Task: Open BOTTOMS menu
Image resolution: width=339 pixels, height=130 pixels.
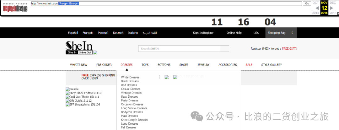Action: [x=164, y=65]
